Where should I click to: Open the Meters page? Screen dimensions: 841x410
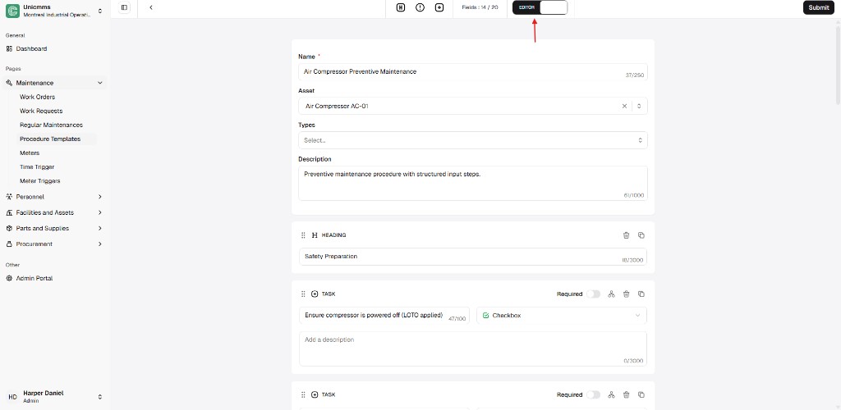[30, 153]
